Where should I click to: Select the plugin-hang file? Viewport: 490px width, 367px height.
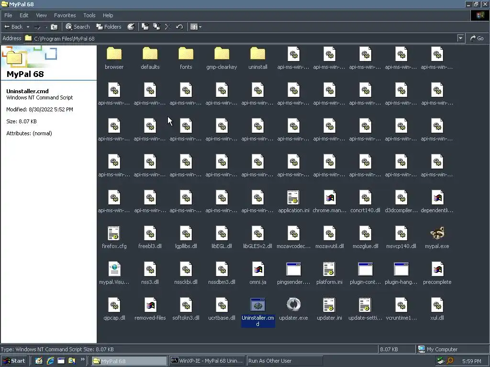[x=401, y=273]
